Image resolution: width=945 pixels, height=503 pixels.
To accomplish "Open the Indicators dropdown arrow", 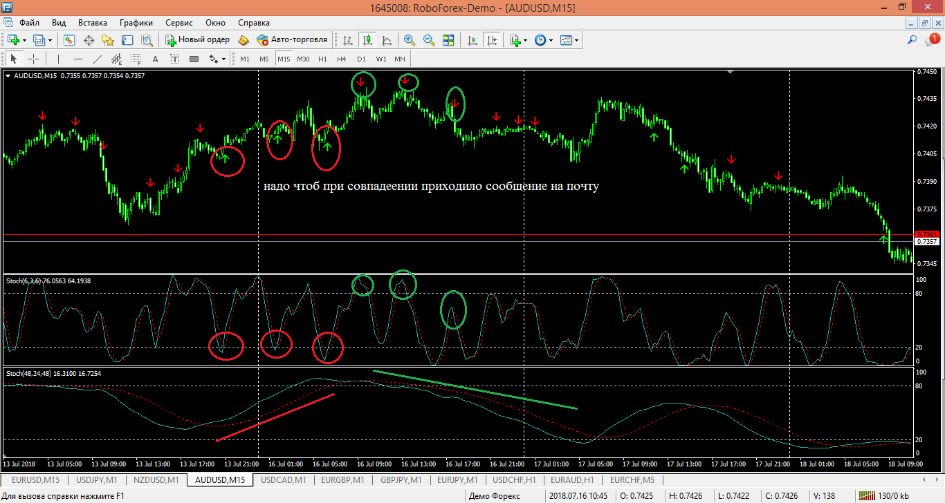I will [526, 40].
